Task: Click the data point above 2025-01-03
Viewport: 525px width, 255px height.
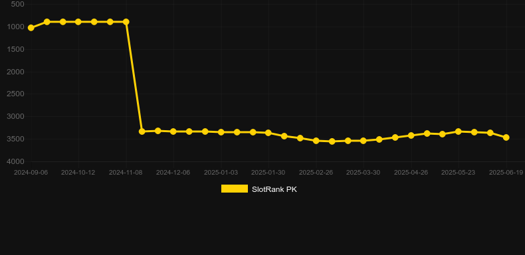Action: click(221, 132)
